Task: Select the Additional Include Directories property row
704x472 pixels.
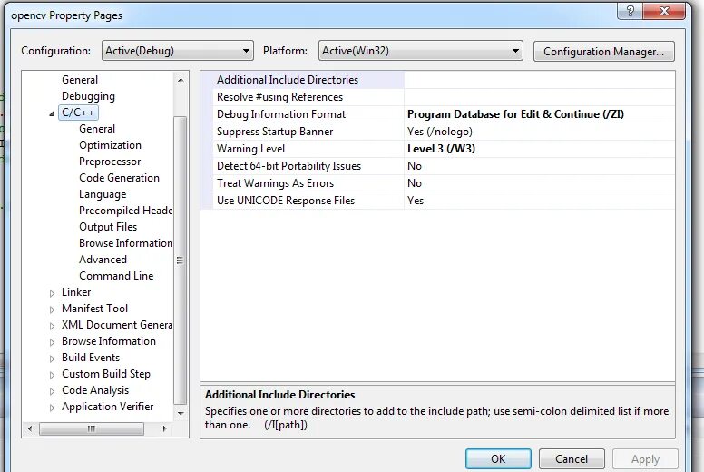Action: click(288, 80)
